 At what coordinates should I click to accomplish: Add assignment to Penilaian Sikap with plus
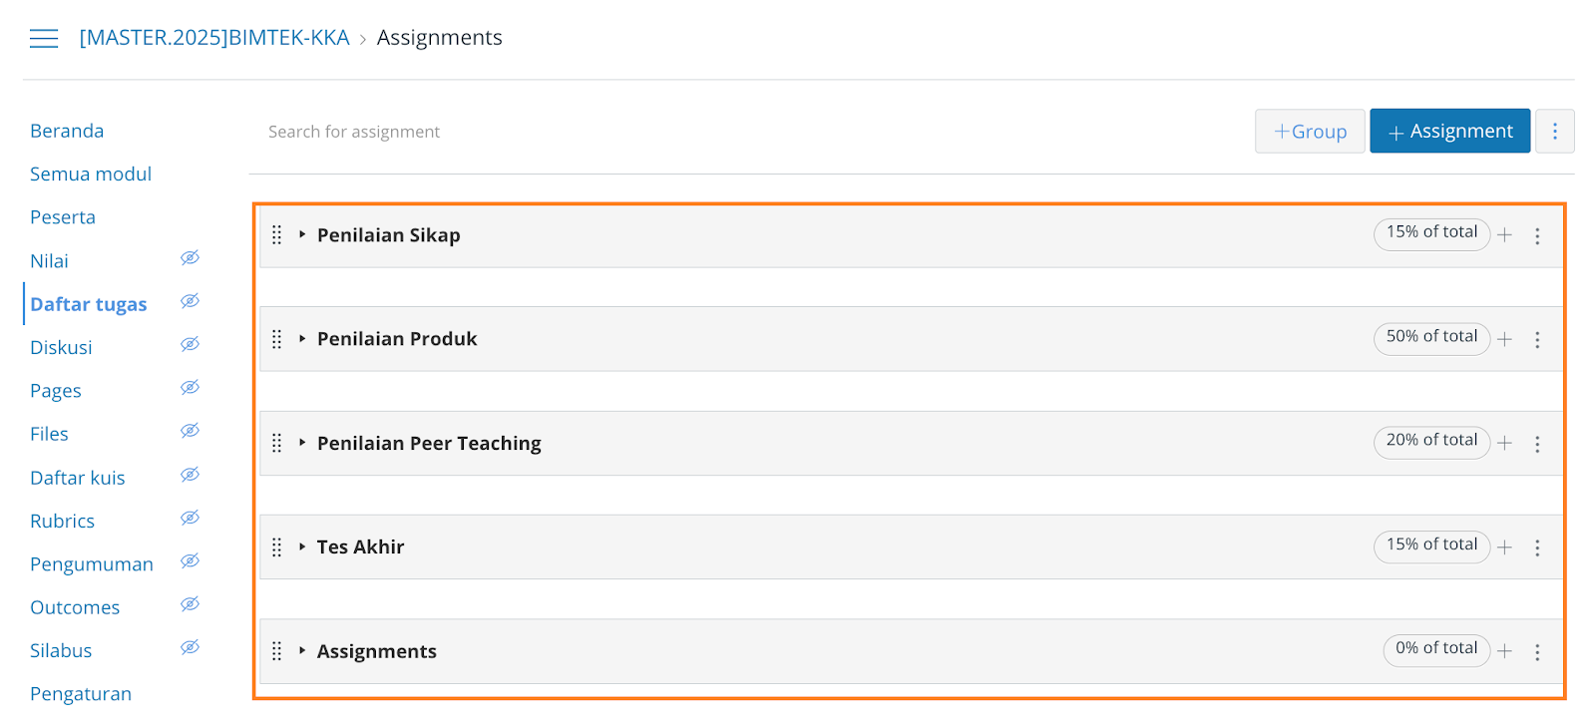(x=1505, y=235)
